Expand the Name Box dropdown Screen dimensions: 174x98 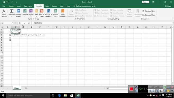12,23
